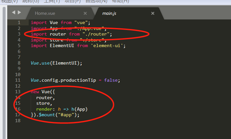Screen dimensions: 231x139
Task: Open the 帮助(H) menu
Action: [x=121, y=1]
